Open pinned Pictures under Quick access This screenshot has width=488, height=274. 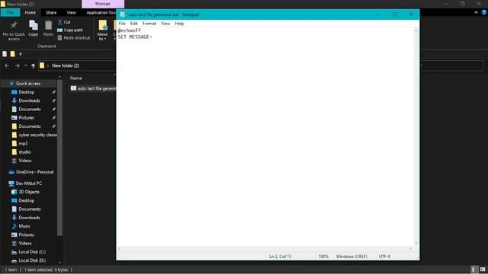pos(27,118)
